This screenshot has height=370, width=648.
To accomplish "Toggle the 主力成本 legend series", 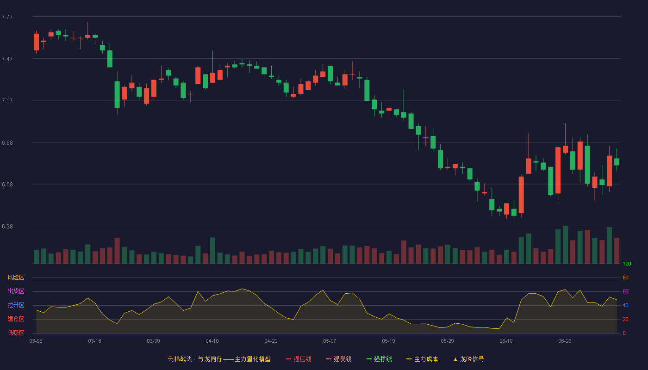I will click(x=422, y=359).
